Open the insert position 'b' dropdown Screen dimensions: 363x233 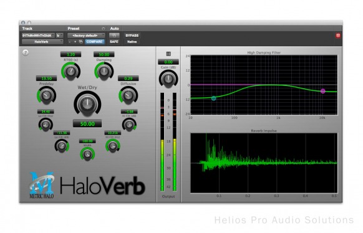59,36
